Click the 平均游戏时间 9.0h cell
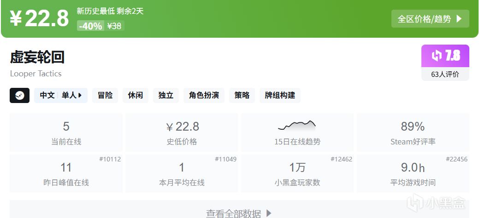479x218 pixels. pos(413,173)
